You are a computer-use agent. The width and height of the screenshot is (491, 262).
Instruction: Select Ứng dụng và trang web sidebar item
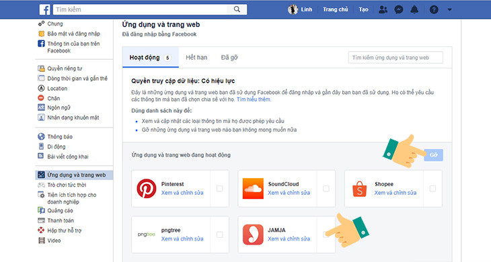click(74, 175)
